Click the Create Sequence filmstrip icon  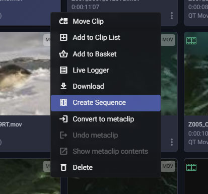[x=63, y=102]
